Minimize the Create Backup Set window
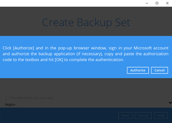Screen dimensions: 172x123 (147, 3)
